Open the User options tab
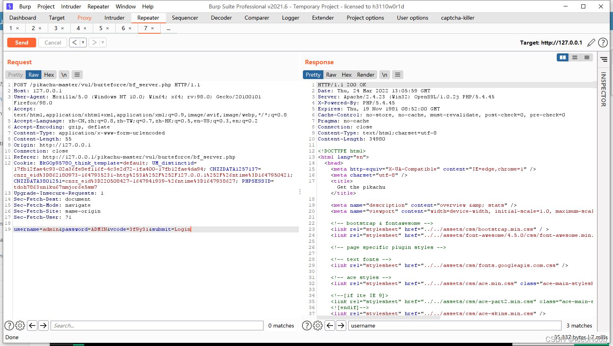 point(413,18)
